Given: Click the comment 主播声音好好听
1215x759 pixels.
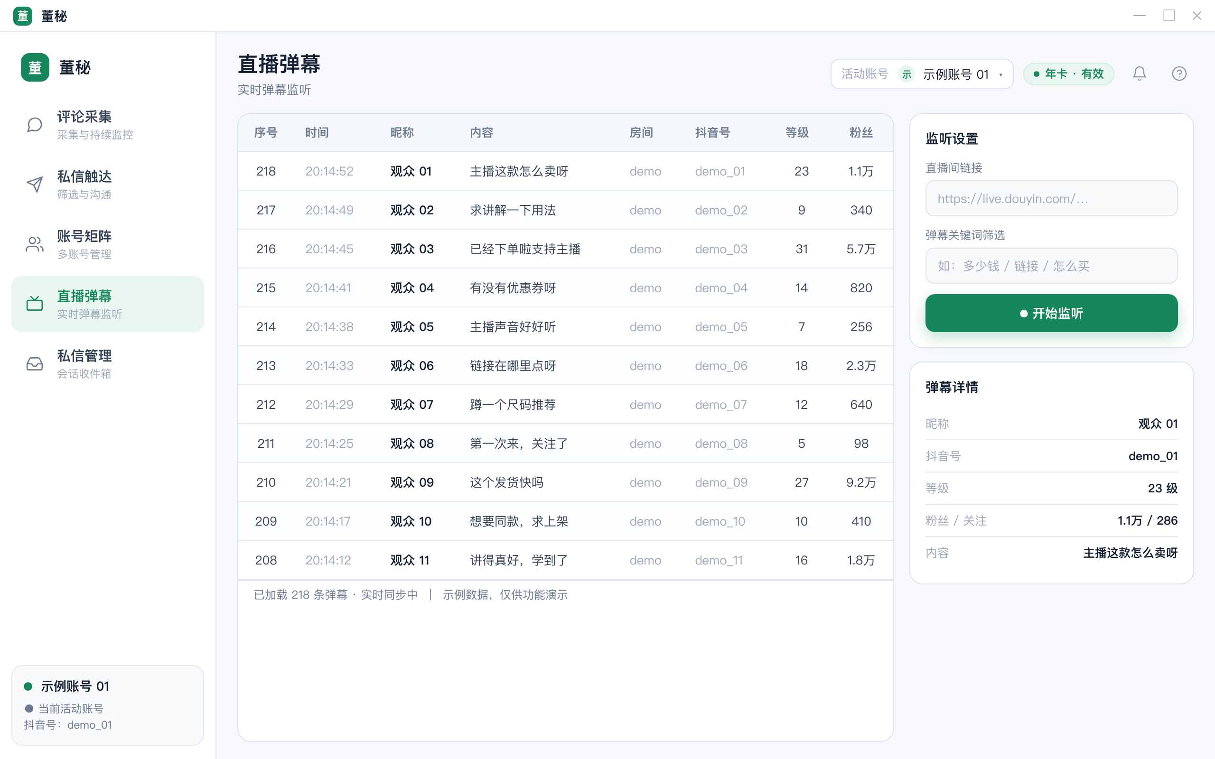Looking at the screenshot, I should click(513, 327).
